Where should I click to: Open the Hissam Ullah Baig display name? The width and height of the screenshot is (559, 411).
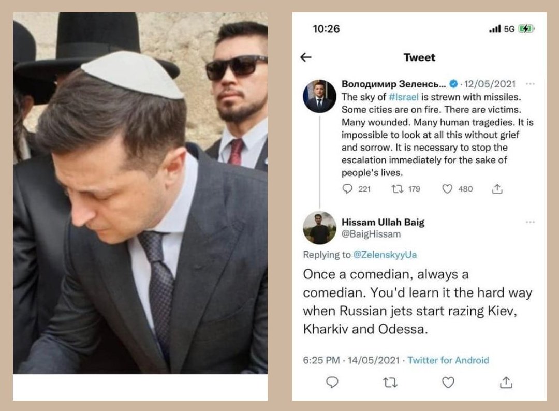point(383,222)
